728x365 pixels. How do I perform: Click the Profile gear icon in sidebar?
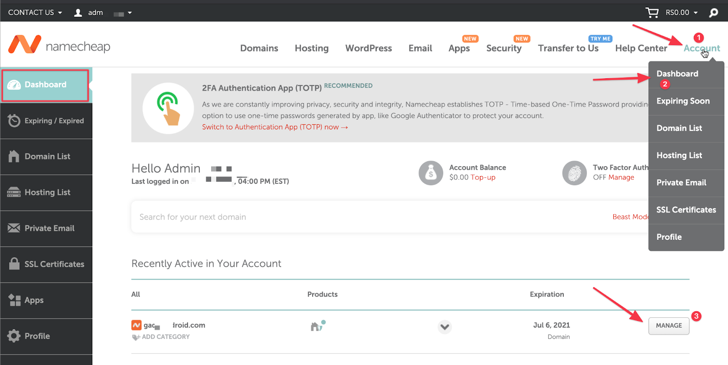[x=14, y=336]
